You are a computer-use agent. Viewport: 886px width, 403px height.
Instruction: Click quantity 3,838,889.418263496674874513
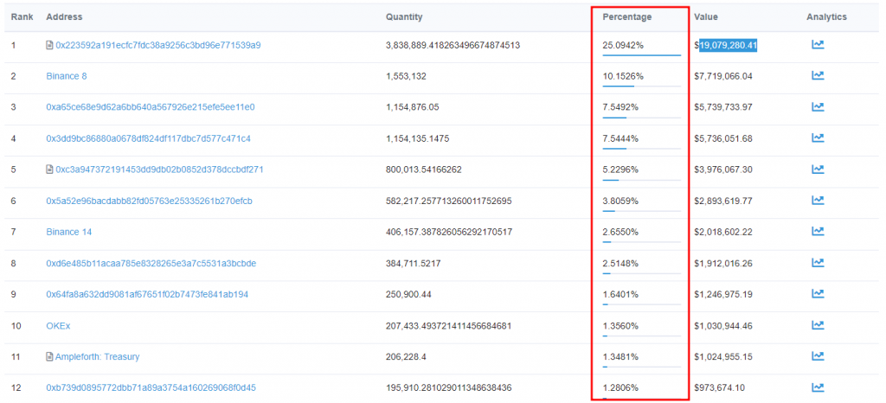click(453, 45)
